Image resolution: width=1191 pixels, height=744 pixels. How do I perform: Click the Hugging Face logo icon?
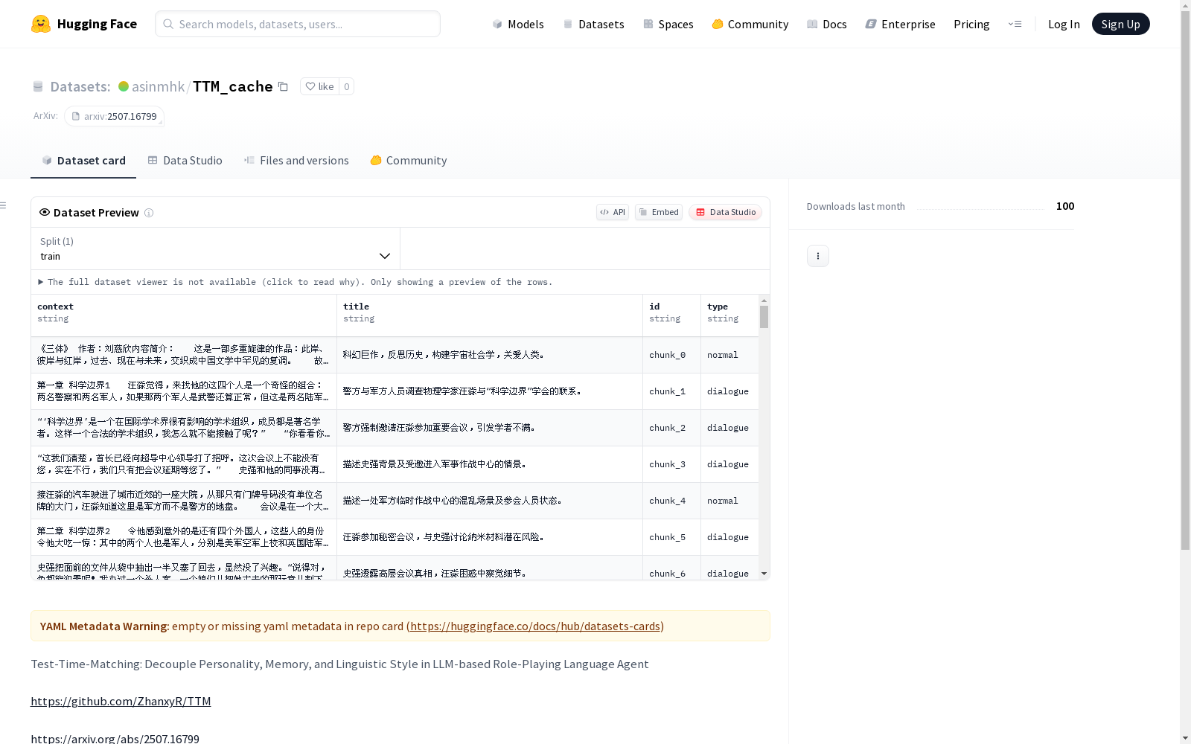(41, 24)
